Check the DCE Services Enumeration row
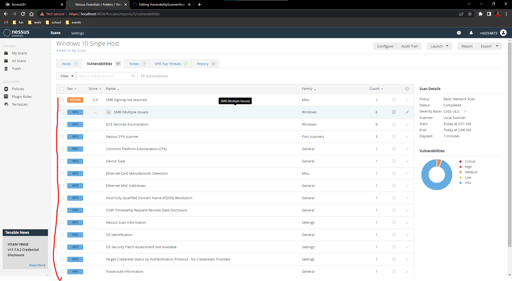 click(x=62, y=124)
